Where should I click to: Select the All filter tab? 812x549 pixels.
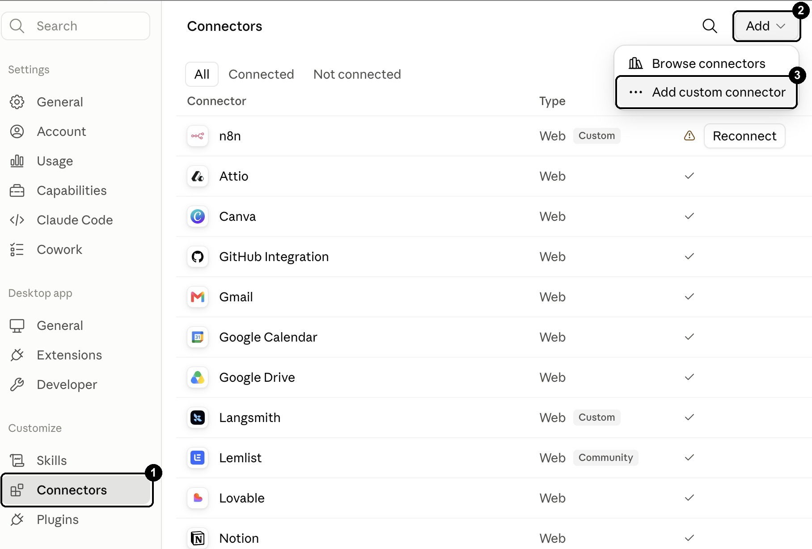coord(202,74)
